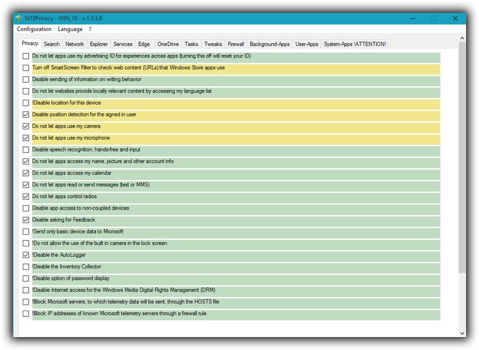Check block telemetry servers through HOSTS file

[26, 302]
